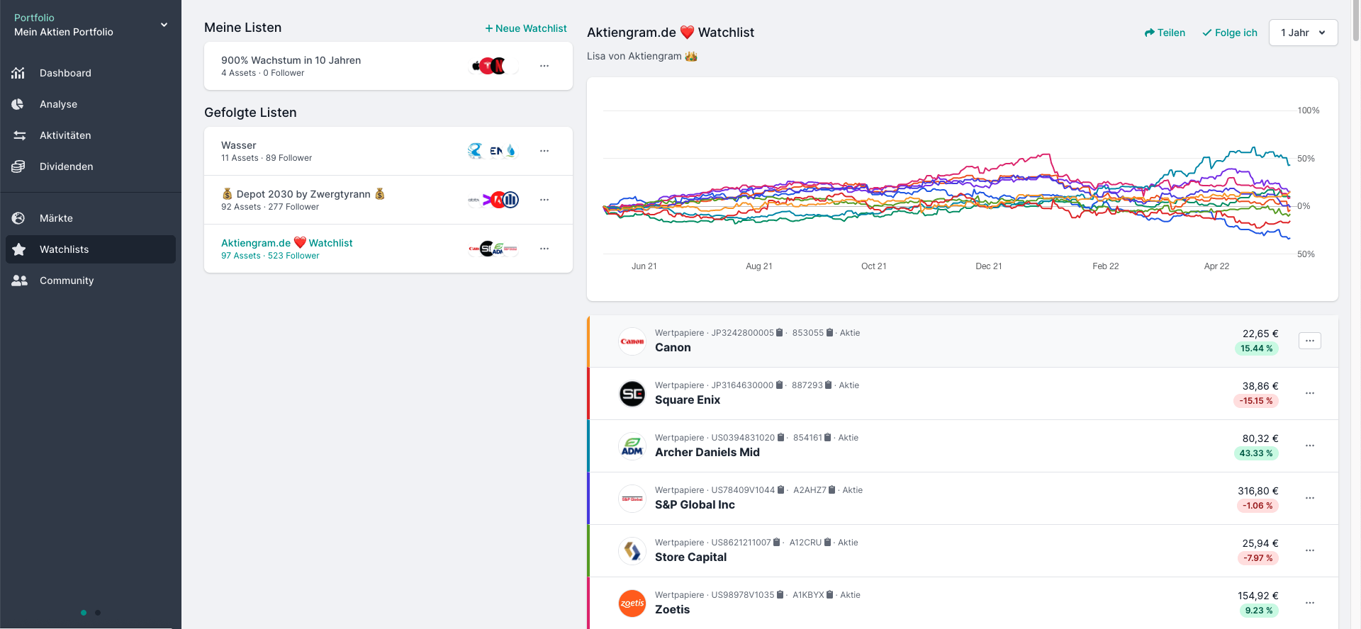Click the 43.33 % performance badge
The height and width of the screenshot is (629, 1361).
[x=1256, y=453]
